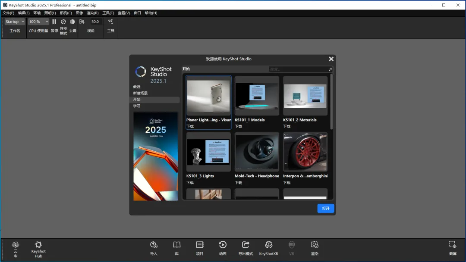Screen dimensions: 466x262
Task: Open the 照明(L) menu
Action: pos(50,13)
